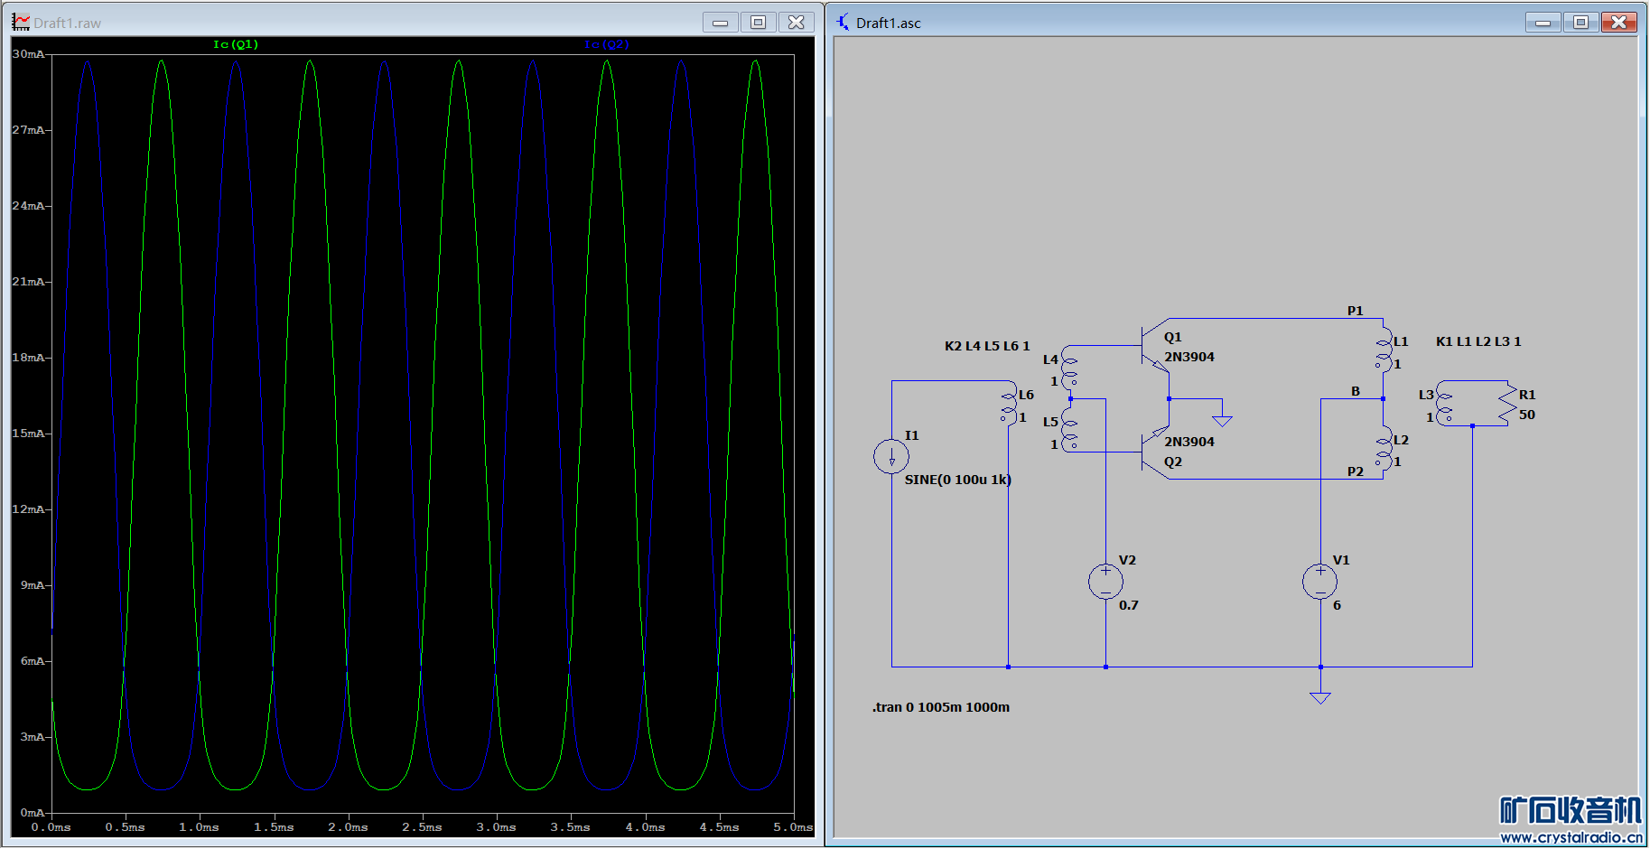This screenshot has height=849, width=1650.
Task: Click the ground symbol below V1
Action: click(x=1319, y=697)
